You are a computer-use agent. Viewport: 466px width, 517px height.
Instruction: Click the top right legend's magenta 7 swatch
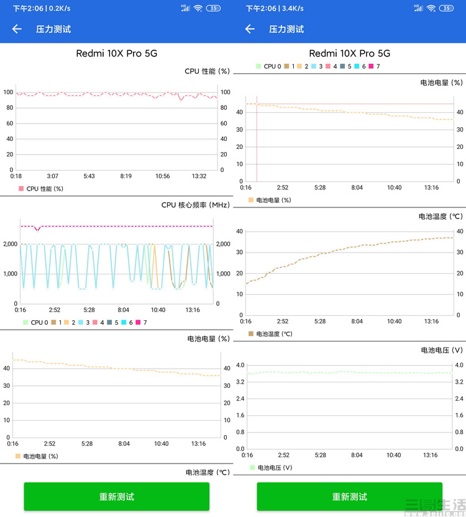pyautogui.click(x=371, y=66)
